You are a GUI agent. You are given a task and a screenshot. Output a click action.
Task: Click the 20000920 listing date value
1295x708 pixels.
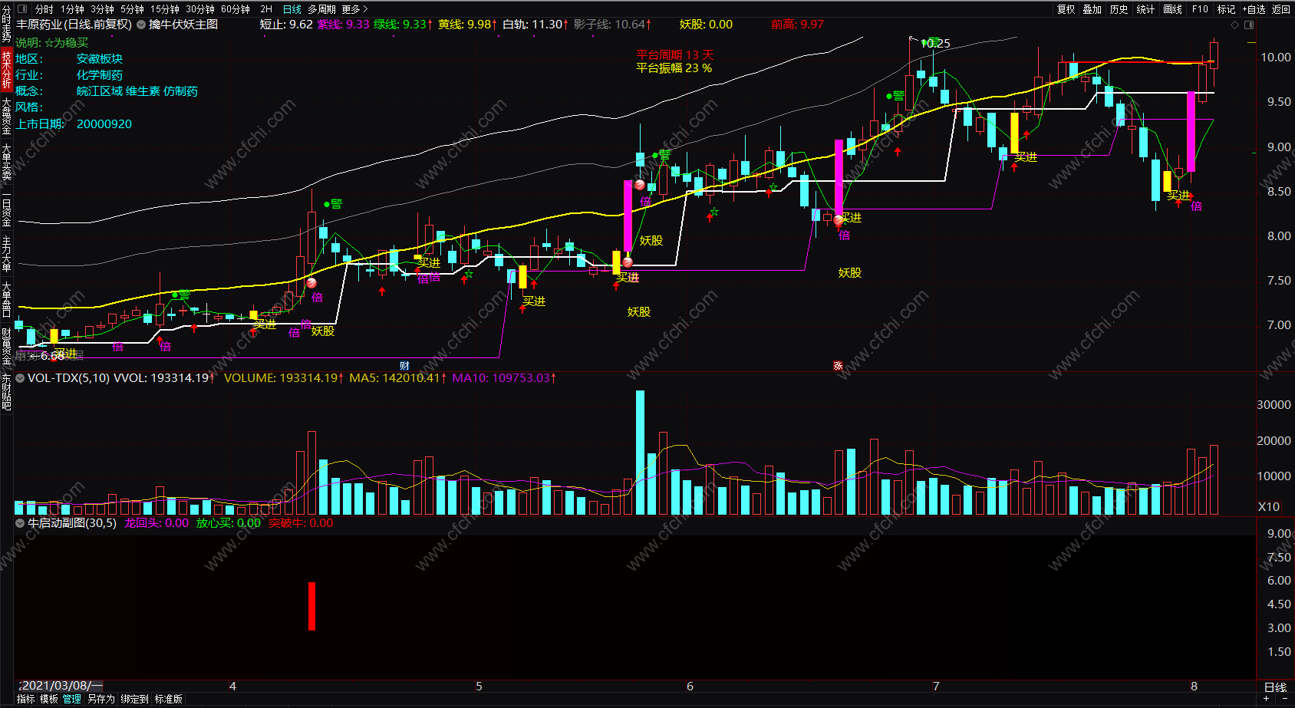tap(104, 123)
